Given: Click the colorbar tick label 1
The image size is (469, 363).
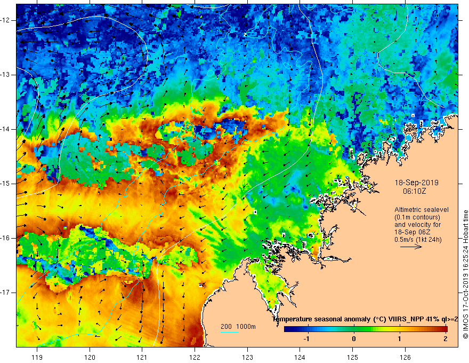Looking at the screenshot, I should coord(399,339).
